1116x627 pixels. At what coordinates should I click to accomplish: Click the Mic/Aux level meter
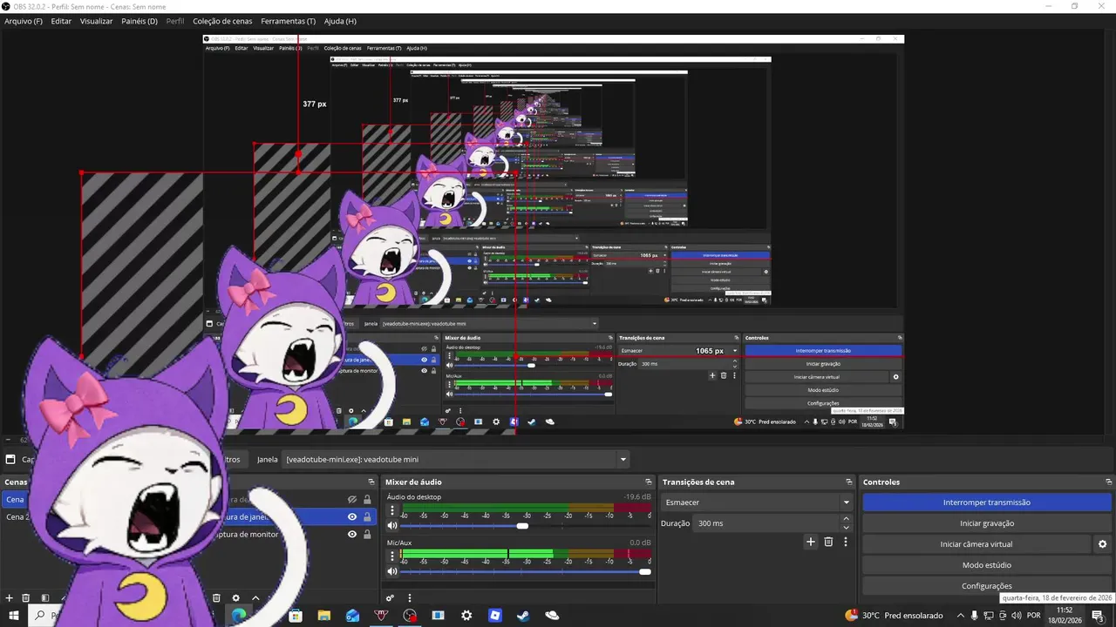pyautogui.click(x=526, y=554)
